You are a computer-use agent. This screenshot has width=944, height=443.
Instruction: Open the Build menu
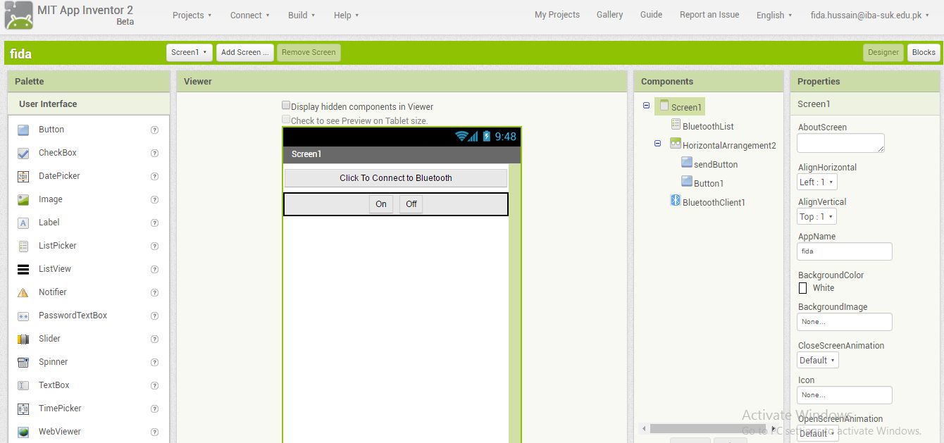302,15
